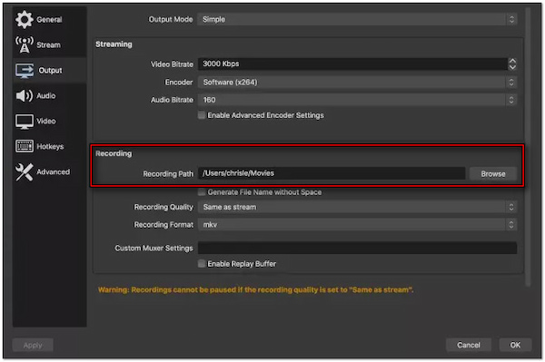
Task: Click the Recording section heading
Action: [x=114, y=153]
